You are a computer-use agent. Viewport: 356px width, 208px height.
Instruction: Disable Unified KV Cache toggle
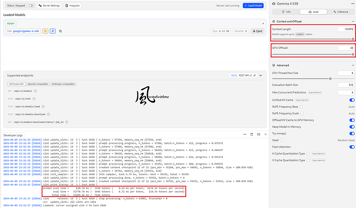tap(352, 100)
